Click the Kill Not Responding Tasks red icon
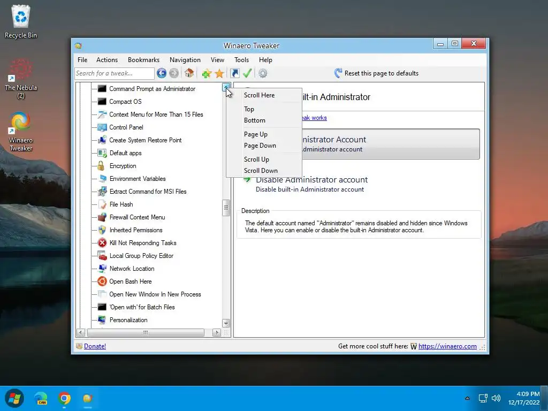The width and height of the screenshot is (548, 411). point(102,243)
